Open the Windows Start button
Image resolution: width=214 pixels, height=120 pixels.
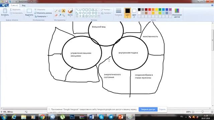4,117
